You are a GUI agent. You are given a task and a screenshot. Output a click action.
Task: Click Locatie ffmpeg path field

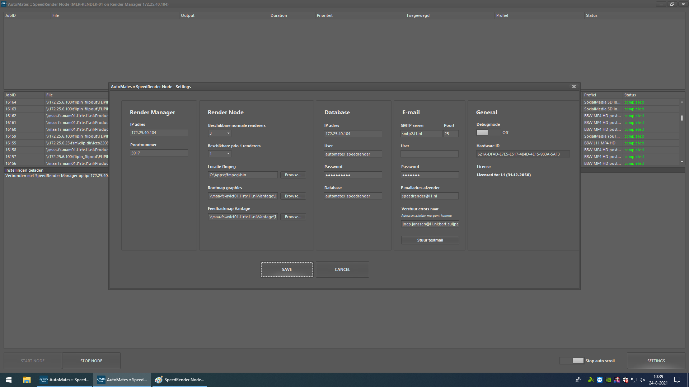pos(243,175)
